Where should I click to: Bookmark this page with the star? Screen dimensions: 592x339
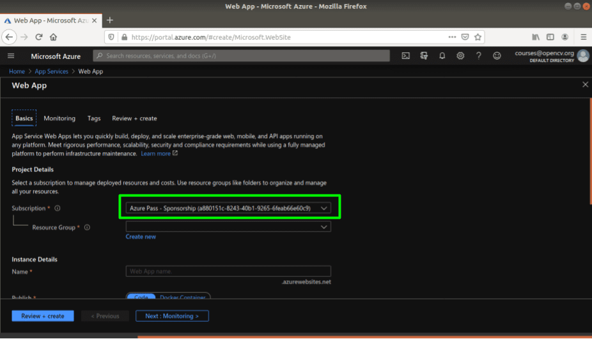point(478,37)
